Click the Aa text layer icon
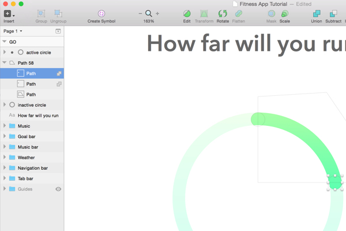This screenshot has height=231, width=346. (x=12, y=115)
